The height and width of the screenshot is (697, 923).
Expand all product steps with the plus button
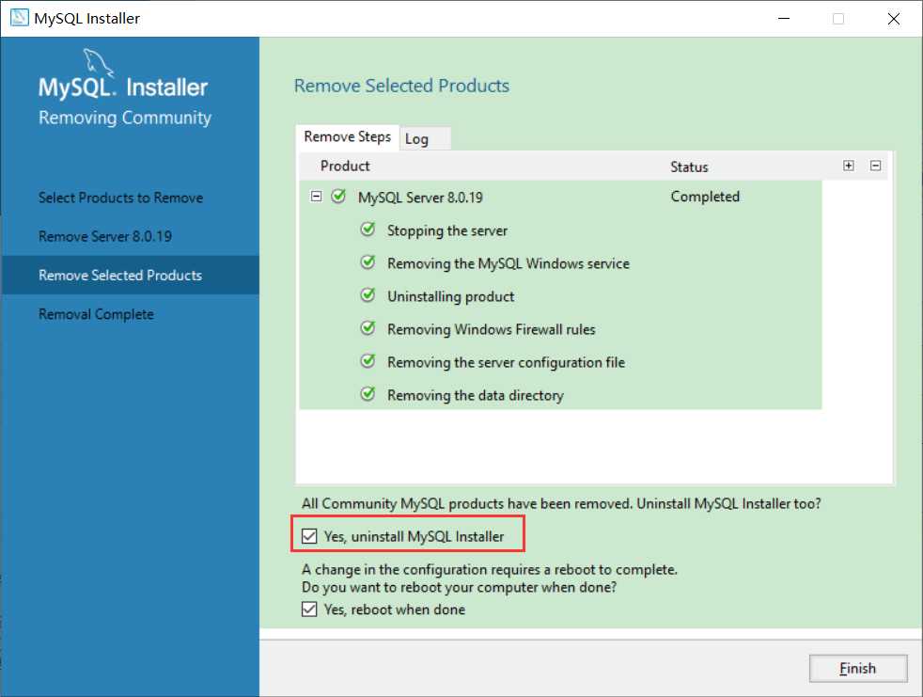[848, 166]
